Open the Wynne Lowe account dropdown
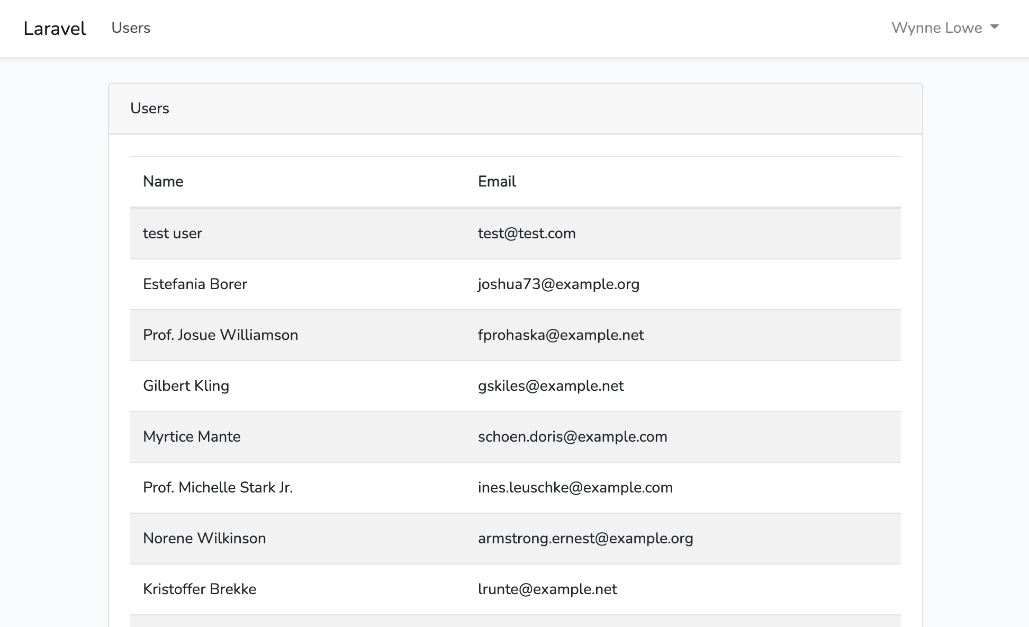Screen dimensions: 1029x627 coord(945,28)
